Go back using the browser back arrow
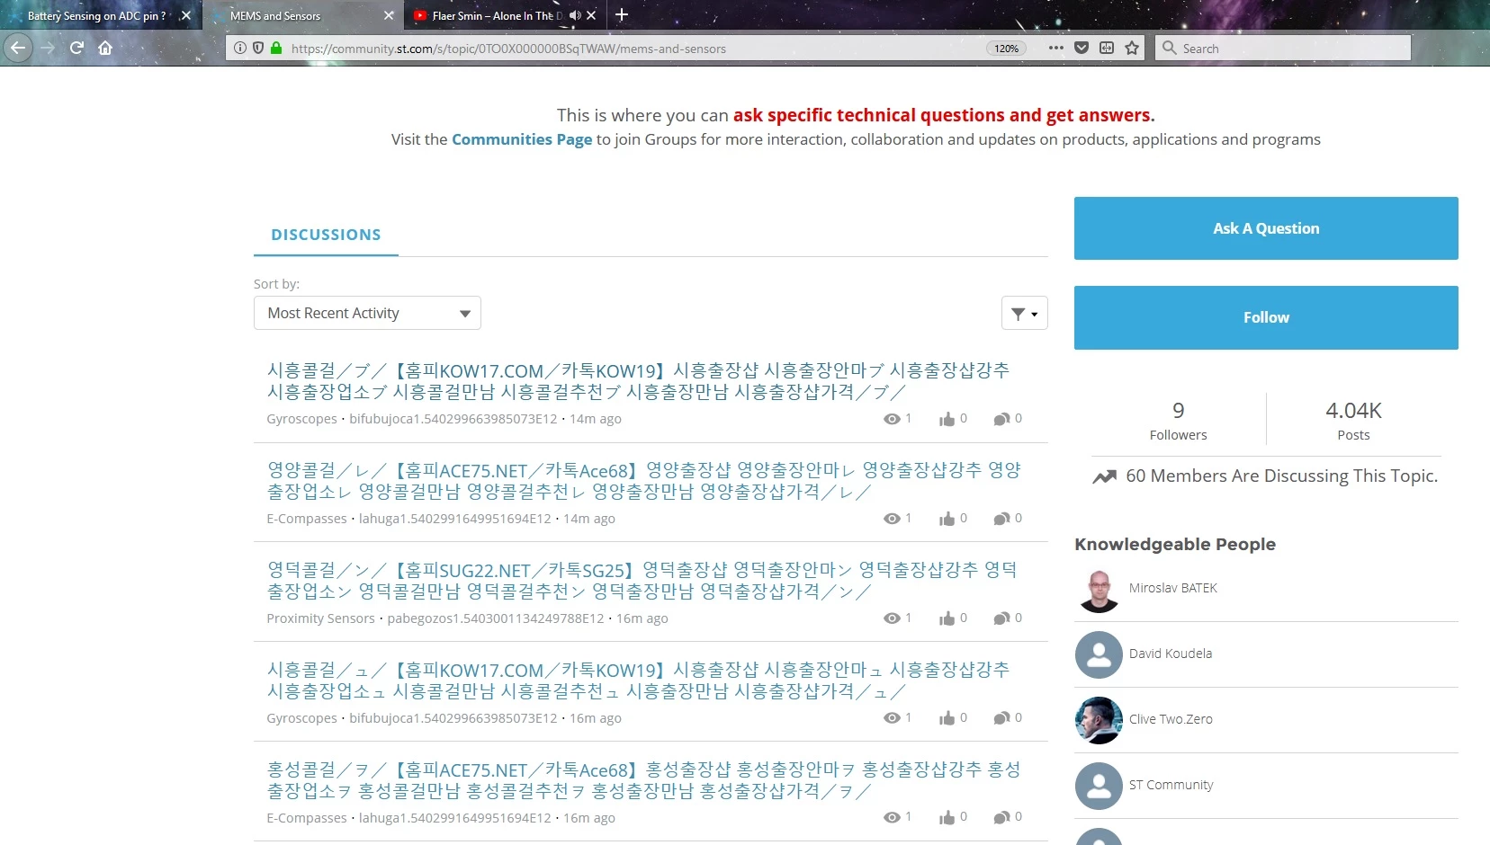Image resolution: width=1490 pixels, height=845 pixels. tap(18, 48)
